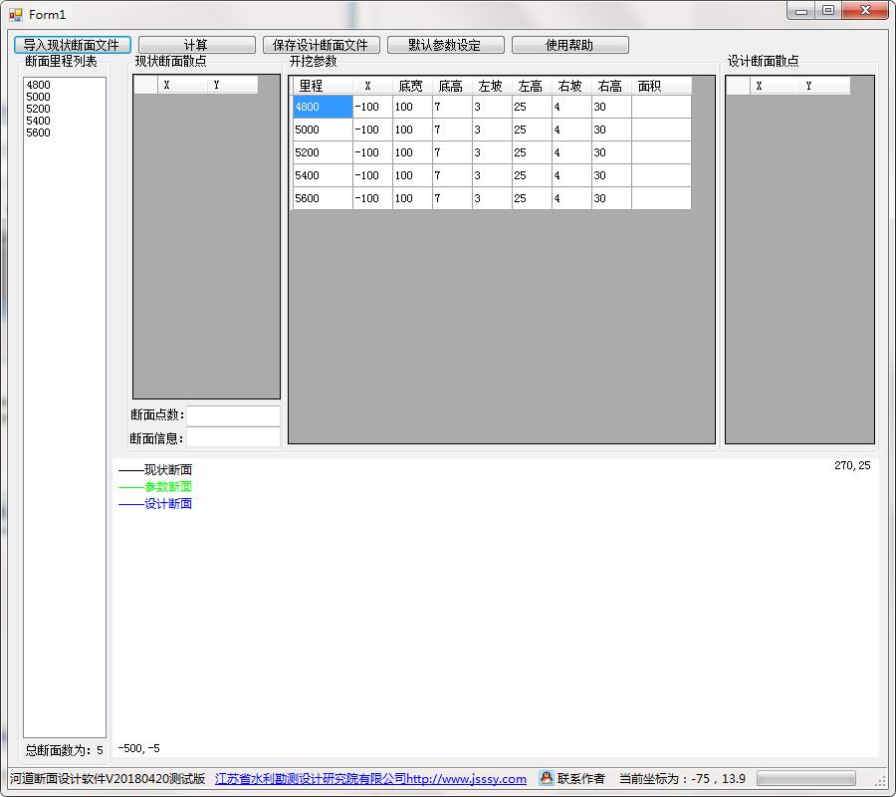Click the progress bar in status bar

805,778
